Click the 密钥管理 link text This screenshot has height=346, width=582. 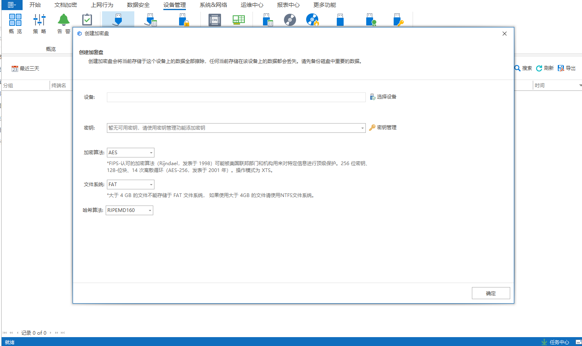pos(387,128)
